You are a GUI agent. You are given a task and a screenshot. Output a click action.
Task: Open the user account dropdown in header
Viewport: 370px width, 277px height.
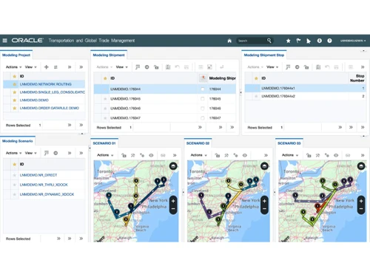[x=353, y=41]
